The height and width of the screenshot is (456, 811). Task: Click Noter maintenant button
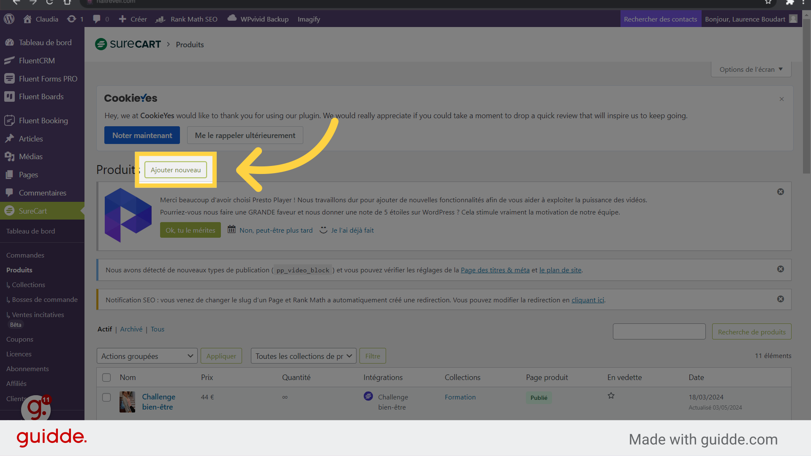142,135
